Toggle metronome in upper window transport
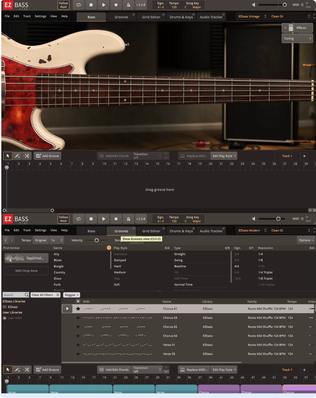This screenshot has height=398, width=316. tap(128, 5)
